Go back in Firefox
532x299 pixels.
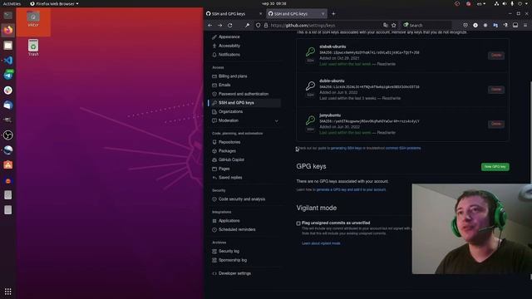(x=210, y=26)
